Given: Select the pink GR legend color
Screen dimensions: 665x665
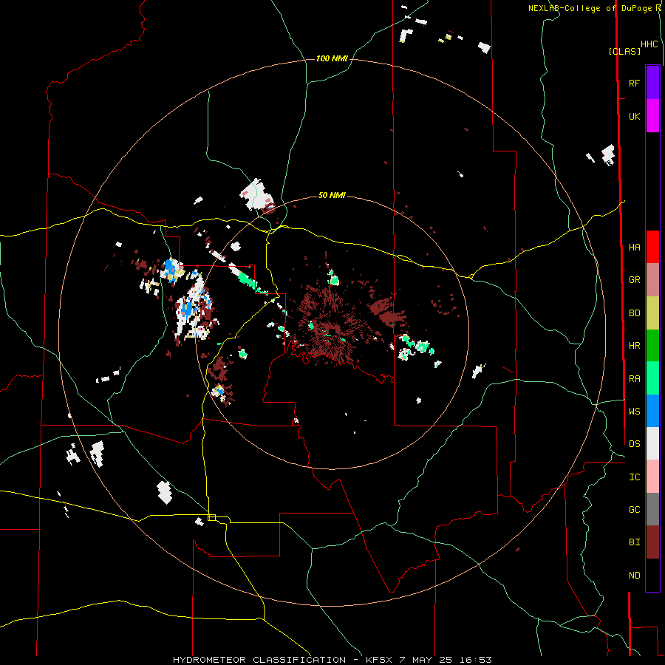Looking at the screenshot, I should pos(652,279).
